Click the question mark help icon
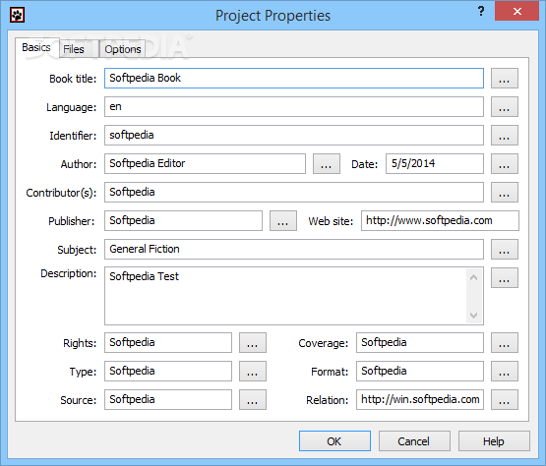Viewport: 546px width, 466px height. (x=481, y=12)
